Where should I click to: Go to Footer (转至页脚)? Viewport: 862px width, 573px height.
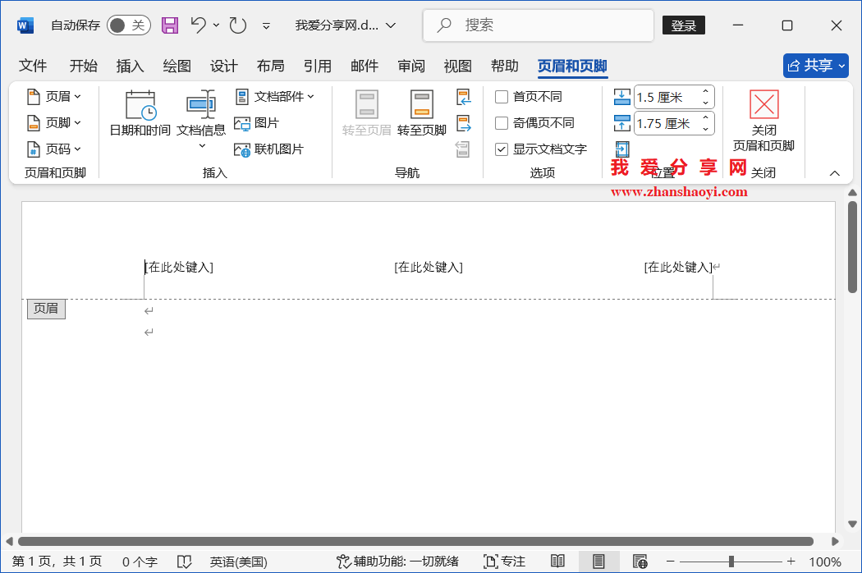pos(422,113)
